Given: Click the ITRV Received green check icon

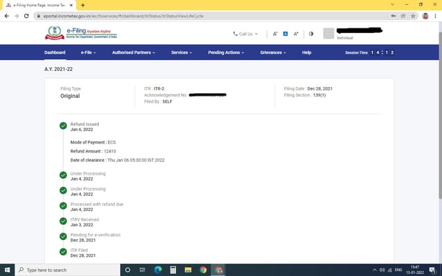Looking at the screenshot, I should point(63,221).
